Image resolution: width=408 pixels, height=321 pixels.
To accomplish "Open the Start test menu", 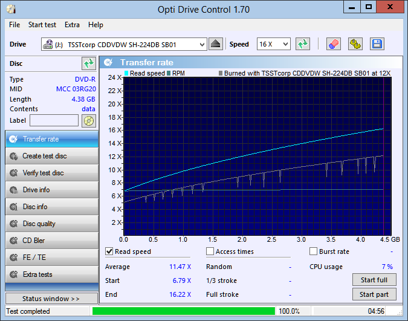I will pos(42,25).
